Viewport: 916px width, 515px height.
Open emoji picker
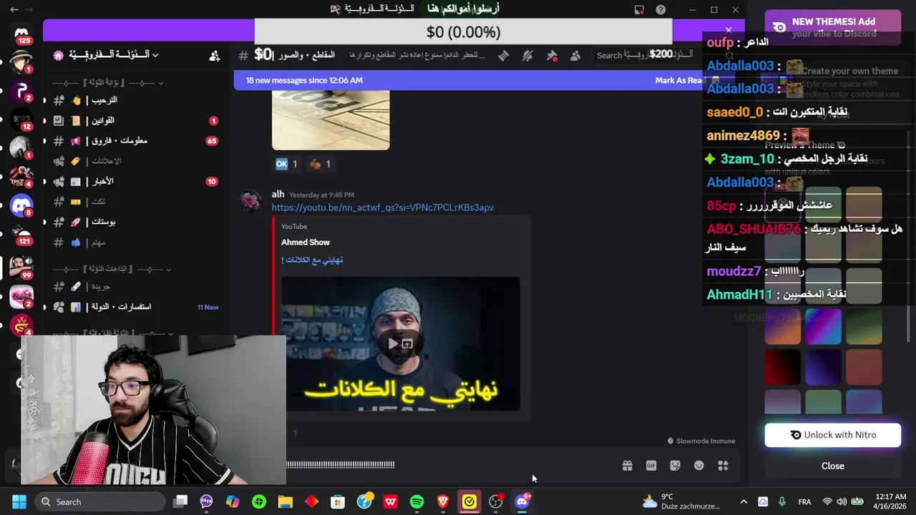tap(699, 466)
